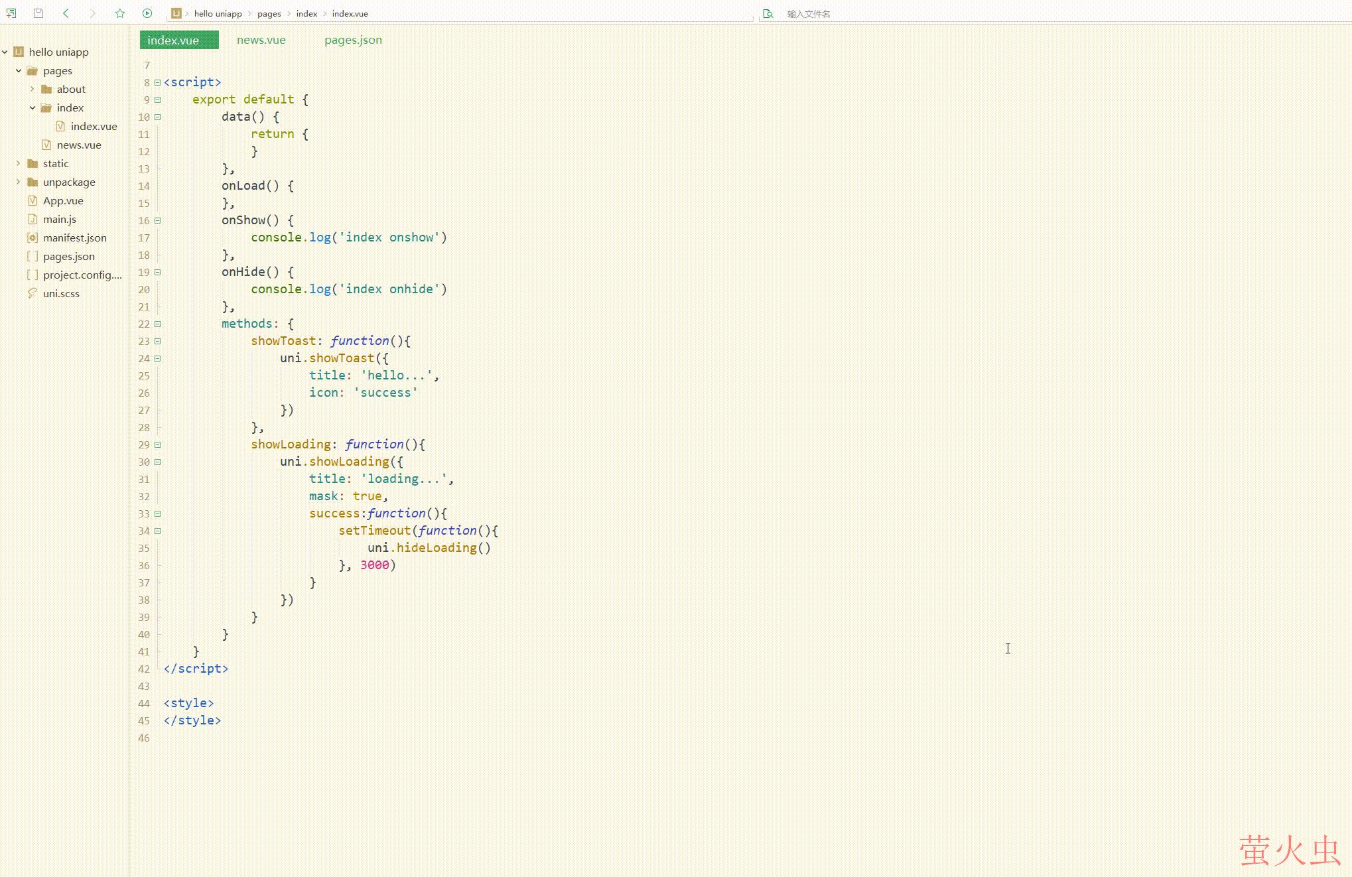Click 'index onhide' string on line 20
This screenshot has width=1352, height=877.
(389, 289)
